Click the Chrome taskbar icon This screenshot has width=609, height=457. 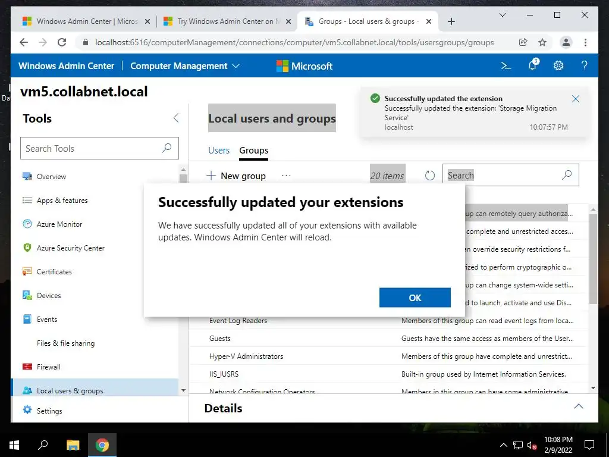(102, 445)
